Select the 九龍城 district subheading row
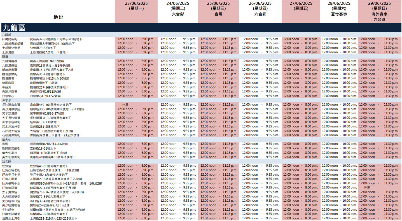402x221 pixels. point(7,34)
